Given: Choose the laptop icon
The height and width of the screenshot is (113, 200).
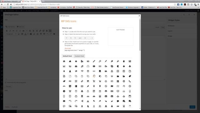Looking at the screenshot, I should (x=124, y=91).
